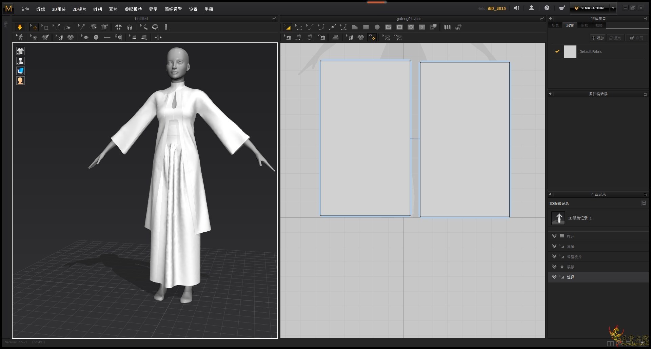Collapse the 物体窗口 panel arrow

[550, 19]
